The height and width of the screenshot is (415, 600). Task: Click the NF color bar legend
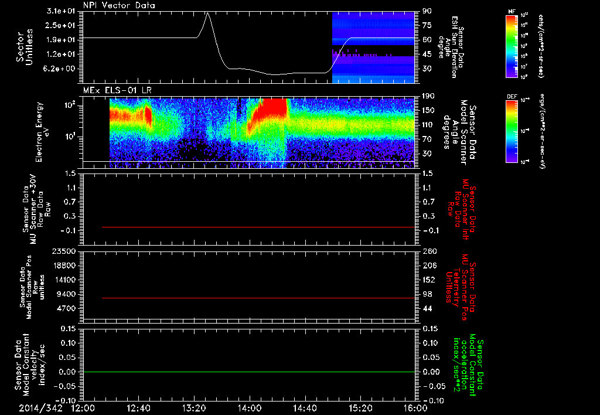point(512,46)
